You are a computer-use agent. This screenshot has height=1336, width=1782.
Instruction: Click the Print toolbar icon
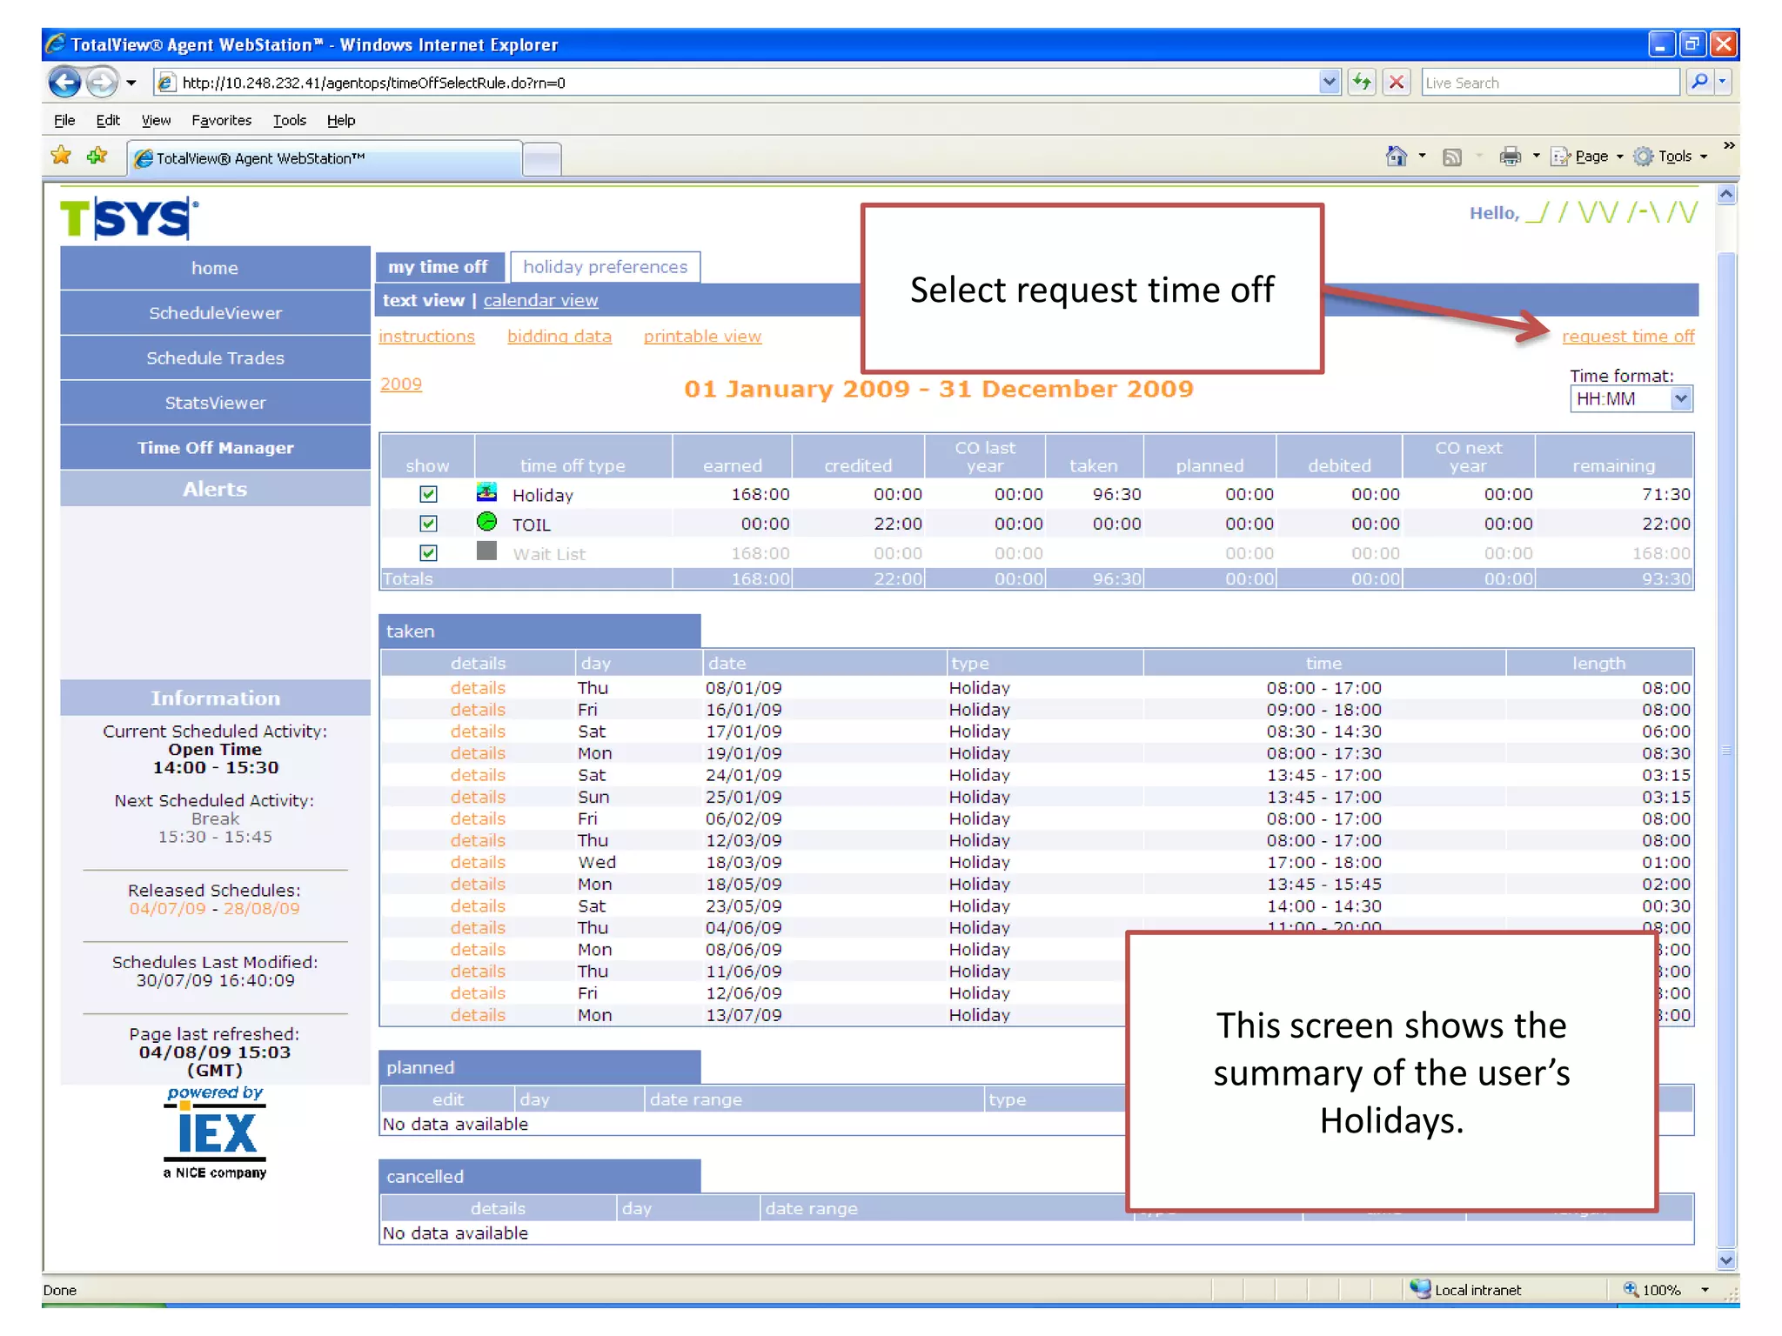click(x=1510, y=157)
